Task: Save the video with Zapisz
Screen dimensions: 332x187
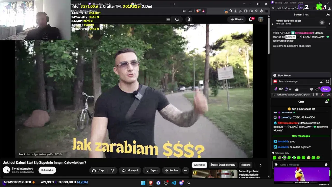Action: [x=151, y=170]
